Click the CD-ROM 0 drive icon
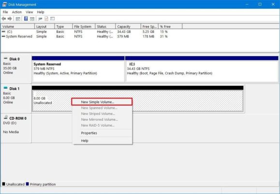The image size is (280, 194). tap(6, 117)
